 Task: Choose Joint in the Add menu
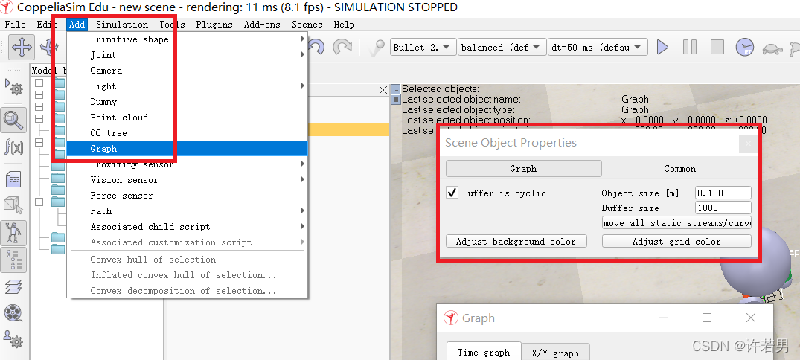(188, 55)
